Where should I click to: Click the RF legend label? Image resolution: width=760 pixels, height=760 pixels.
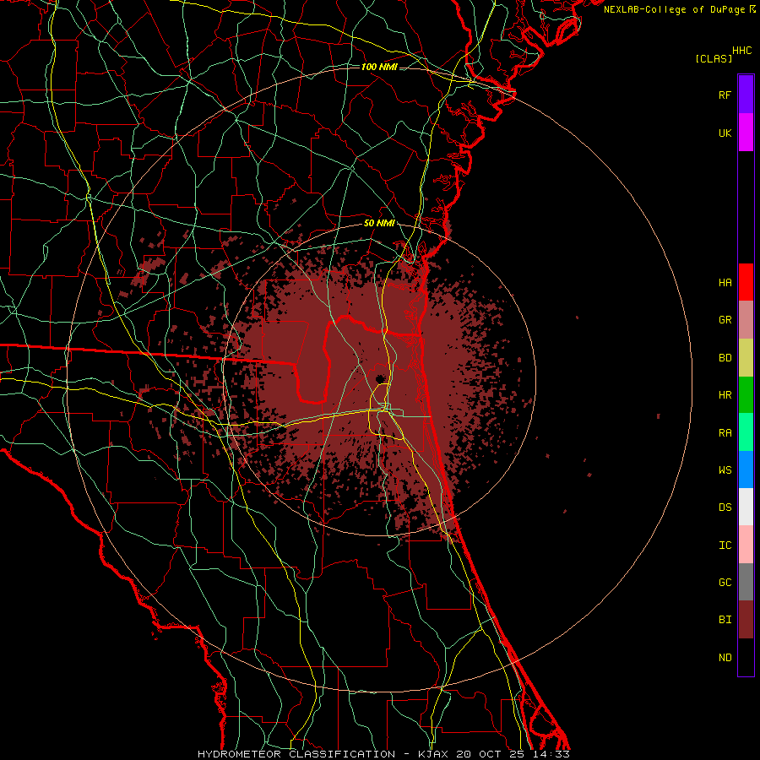(725, 95)
